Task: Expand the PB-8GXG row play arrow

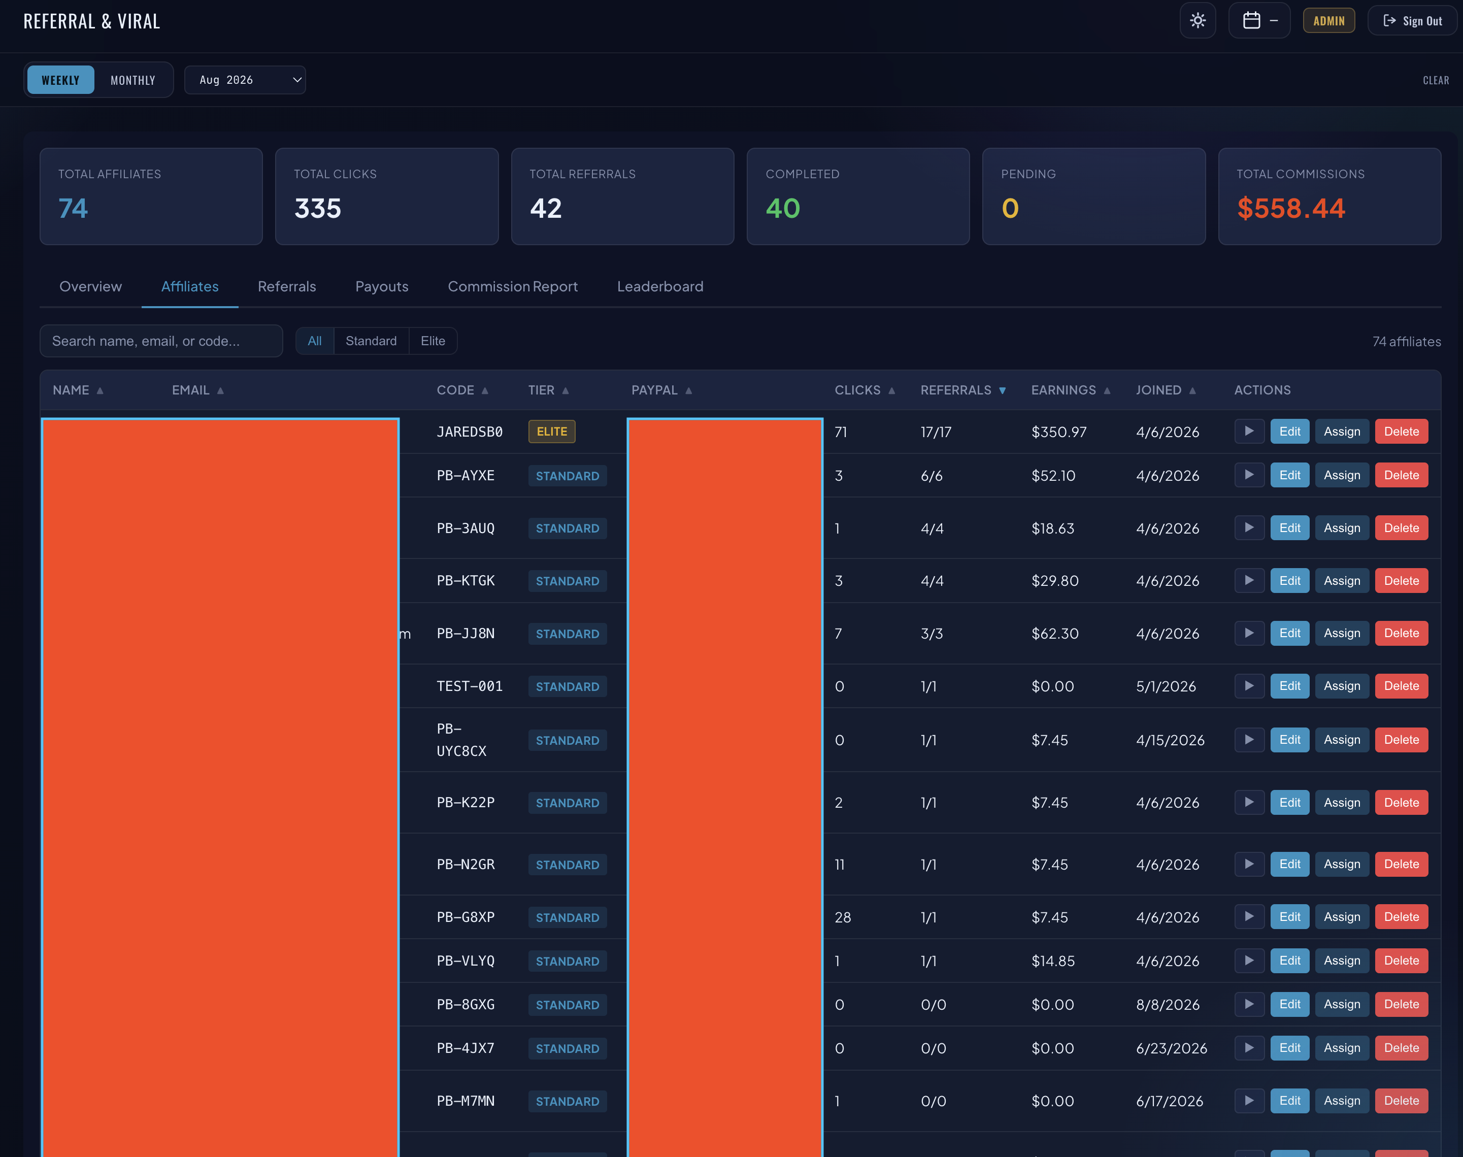Action: click(1249, 1004)
